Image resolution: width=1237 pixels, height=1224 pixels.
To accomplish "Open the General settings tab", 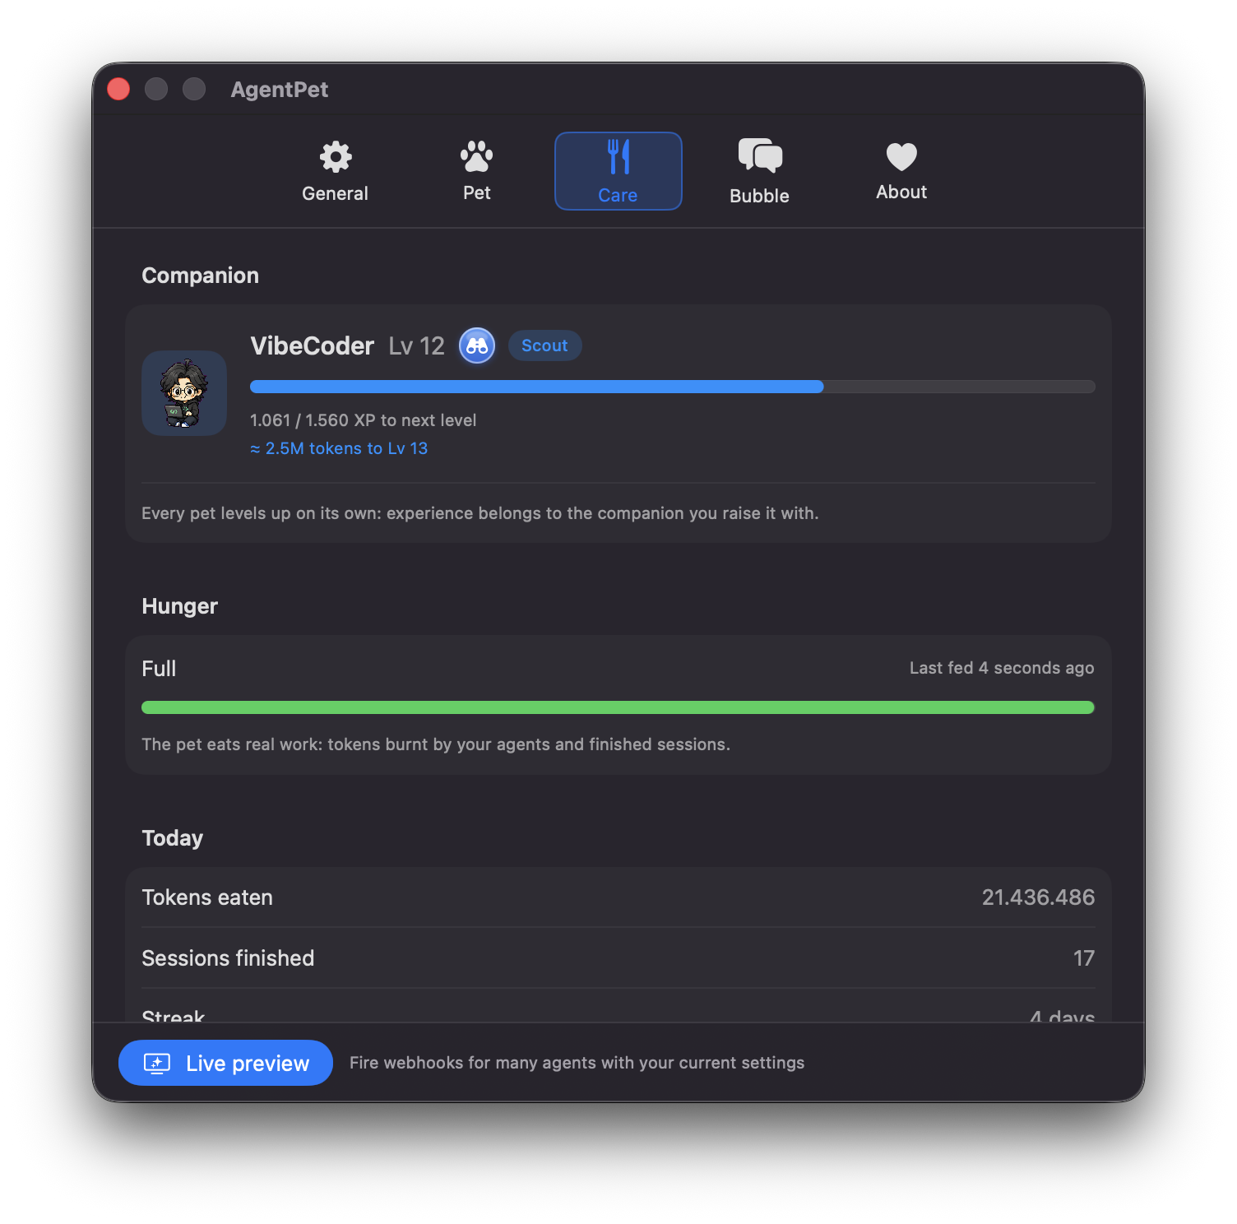I will (335, 171).
